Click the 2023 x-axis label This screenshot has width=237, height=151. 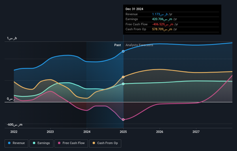pyautogui.click(x=50, y=132)
